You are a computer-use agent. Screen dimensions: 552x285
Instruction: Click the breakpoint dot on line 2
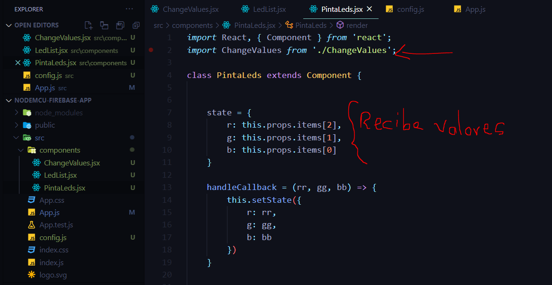[x=151, y=50]
